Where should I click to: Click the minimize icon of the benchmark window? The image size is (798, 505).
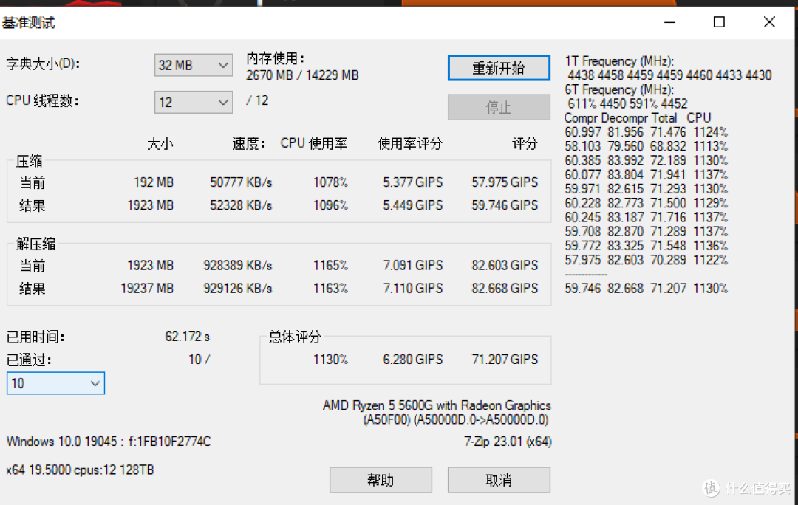tap(669, 22)
